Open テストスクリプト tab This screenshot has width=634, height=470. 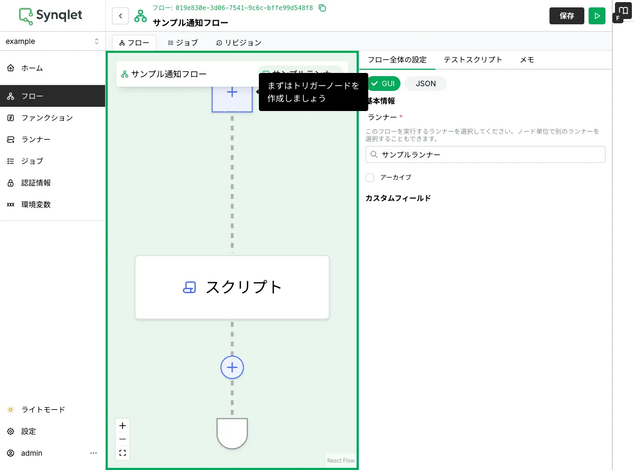point(473,60)
